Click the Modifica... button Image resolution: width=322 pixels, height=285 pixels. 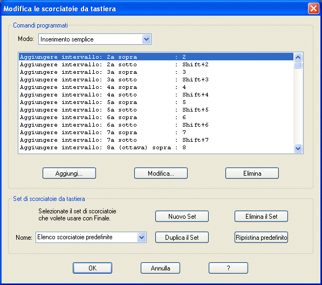pos(161,173)
